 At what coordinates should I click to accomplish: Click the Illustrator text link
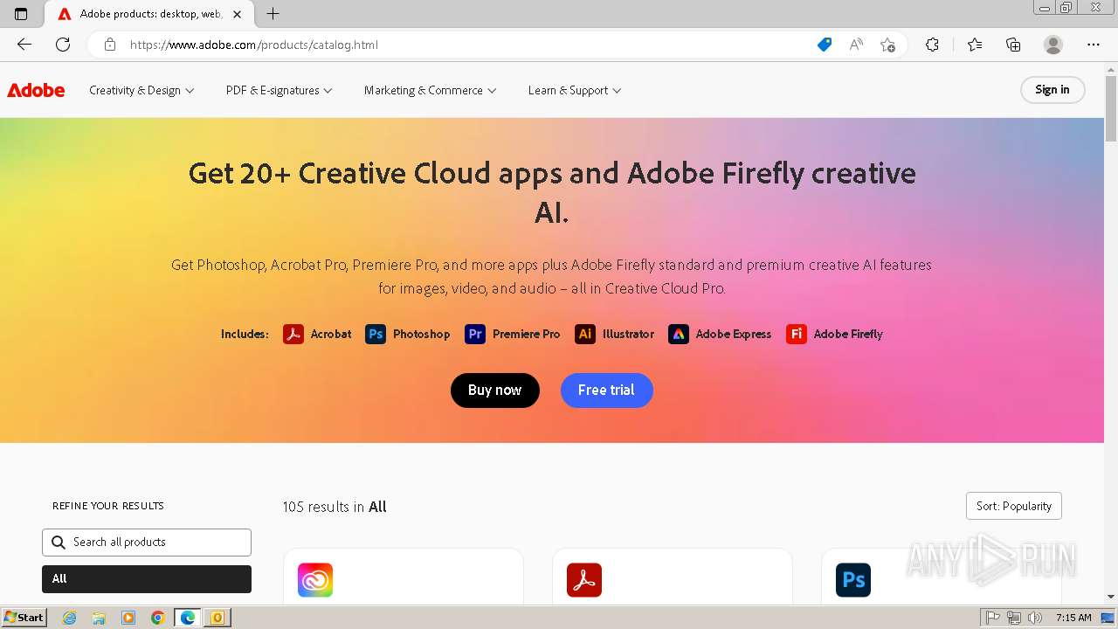(628, 334)
